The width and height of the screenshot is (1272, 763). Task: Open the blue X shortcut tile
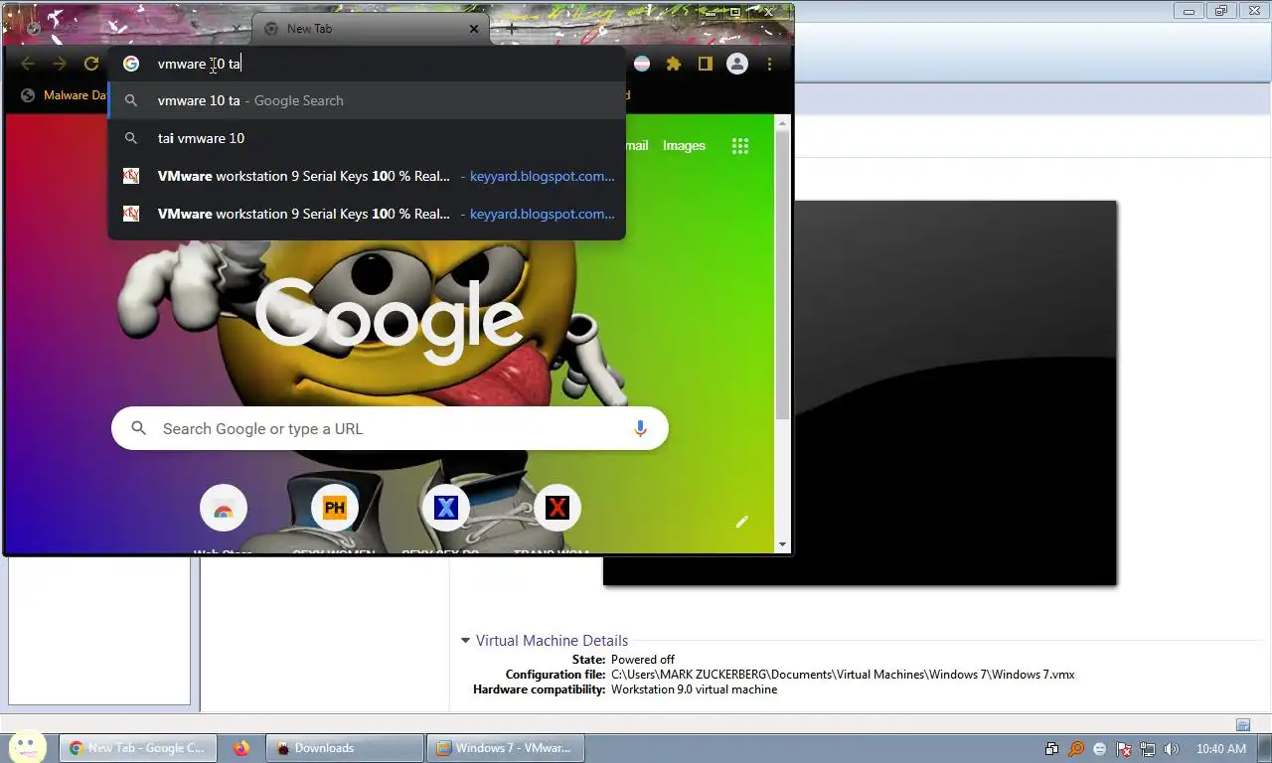[446, 509]
